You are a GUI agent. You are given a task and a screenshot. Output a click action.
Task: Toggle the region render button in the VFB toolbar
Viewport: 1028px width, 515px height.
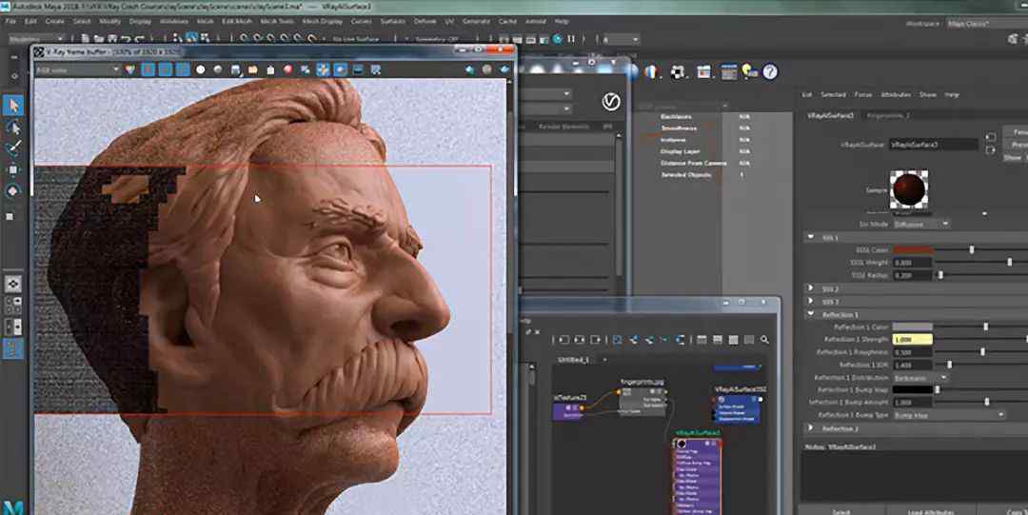pos(340,69)
